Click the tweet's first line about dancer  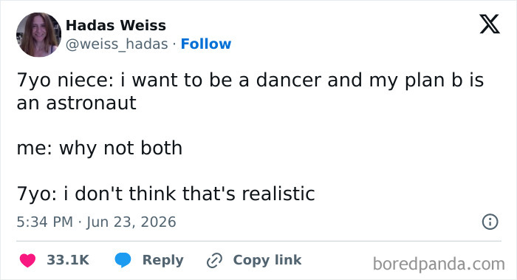click(x=250, y=80)
